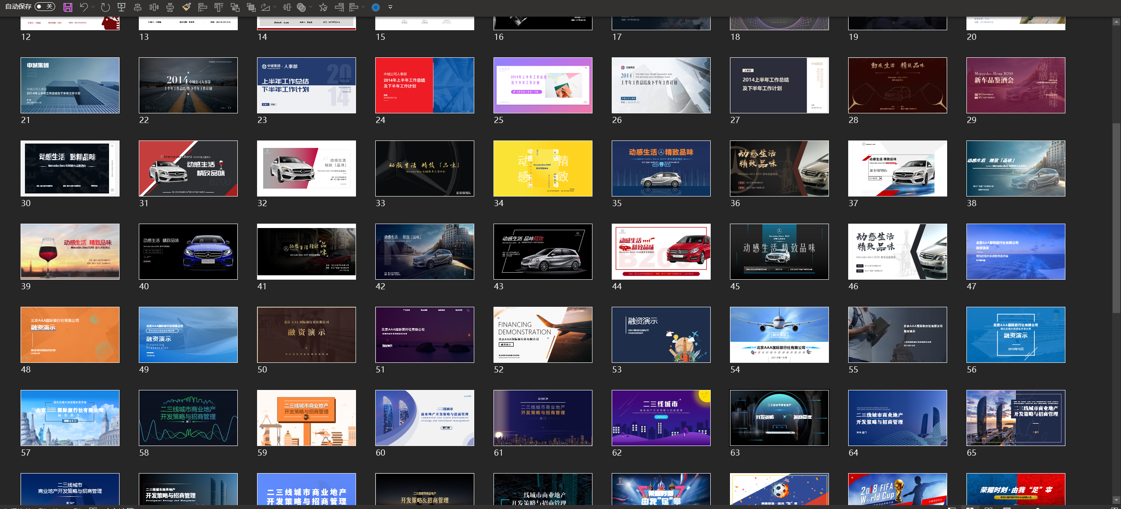Align objects to top icon
The image size is (1121, 509).
pos(219,7)
